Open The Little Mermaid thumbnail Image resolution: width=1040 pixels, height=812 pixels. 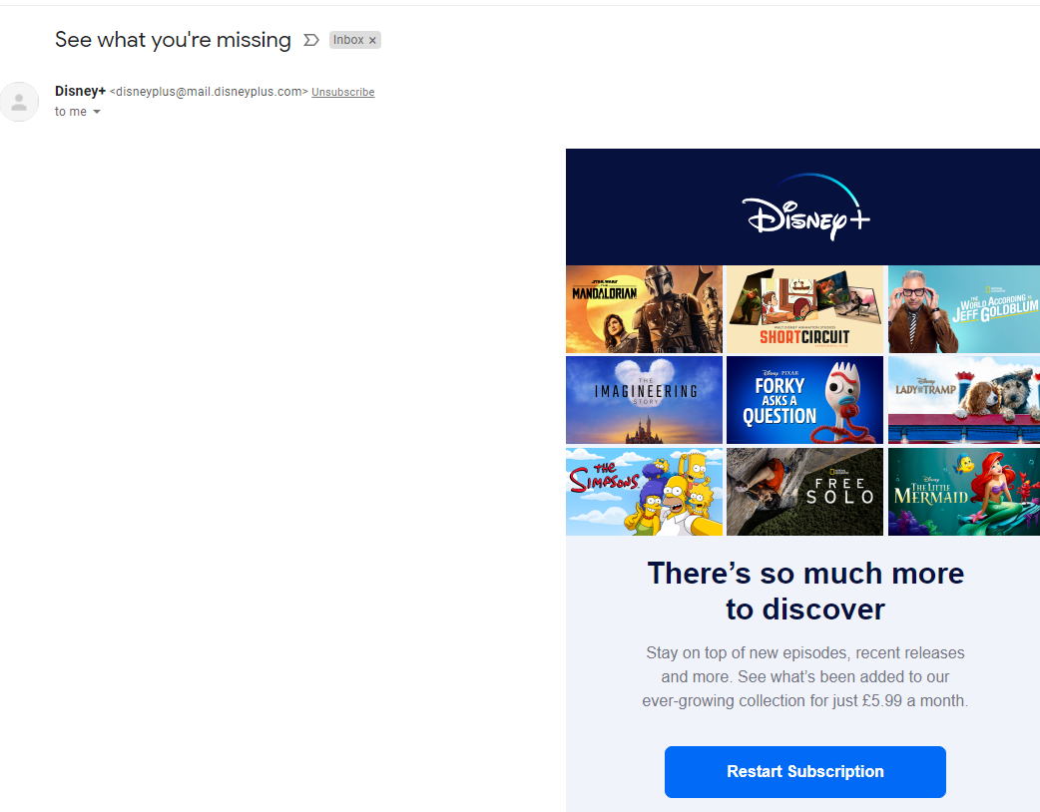click(x=964, y=491)
